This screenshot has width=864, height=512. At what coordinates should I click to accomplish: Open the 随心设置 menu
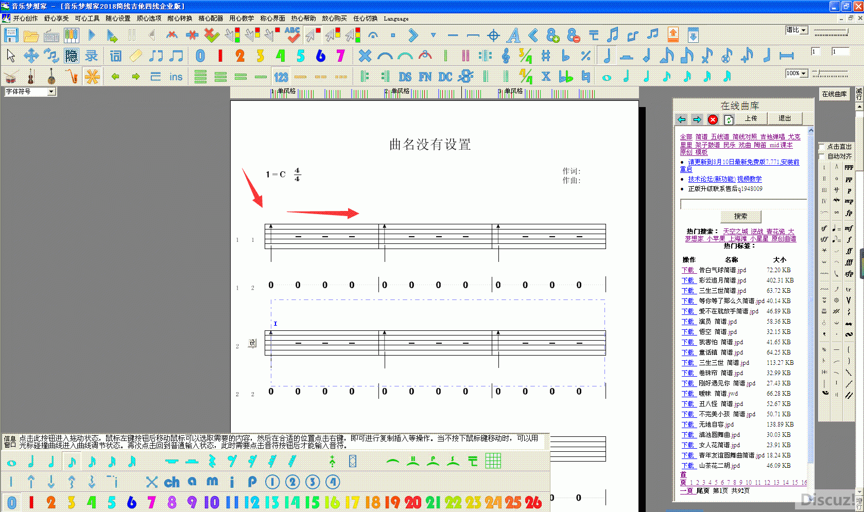[118, 18]
